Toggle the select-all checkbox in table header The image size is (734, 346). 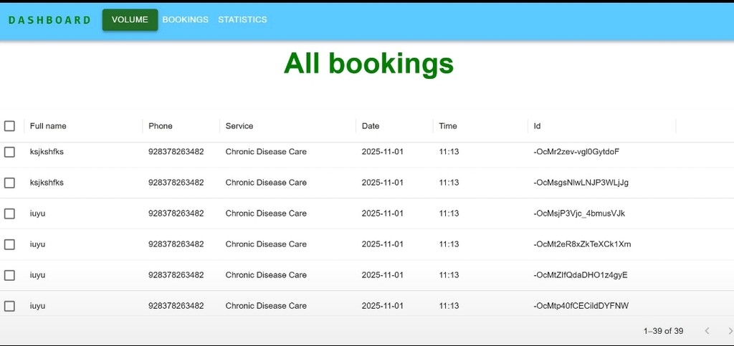tap(9, 126)
